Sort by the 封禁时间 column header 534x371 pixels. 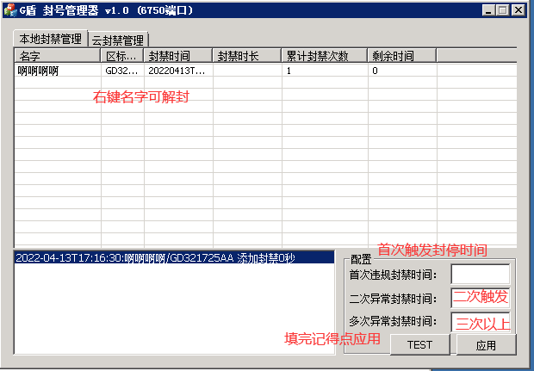pos(178,56)
